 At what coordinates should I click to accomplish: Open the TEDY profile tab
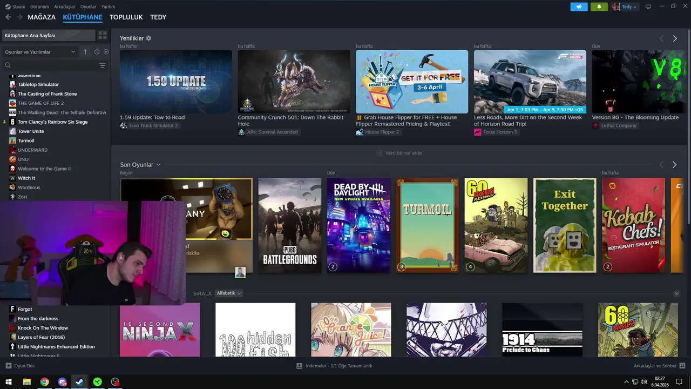(158, 17)
